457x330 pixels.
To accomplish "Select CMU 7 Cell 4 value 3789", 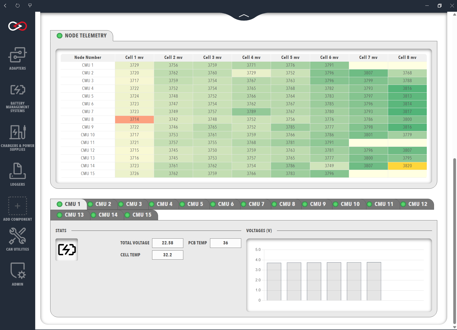I will 251,112.
